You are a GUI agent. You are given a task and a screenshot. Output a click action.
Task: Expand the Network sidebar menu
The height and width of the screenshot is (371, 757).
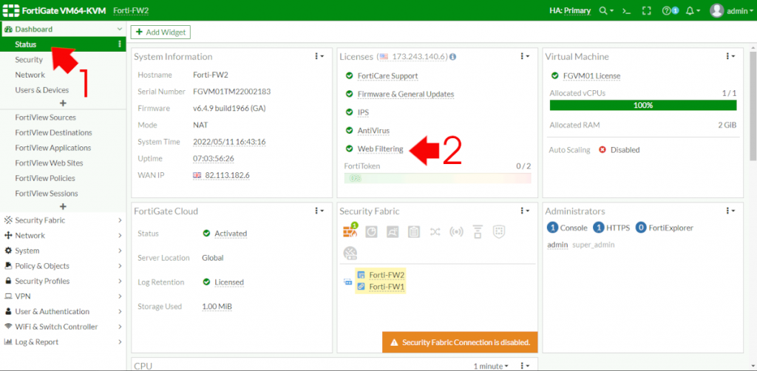pos(63,236)
